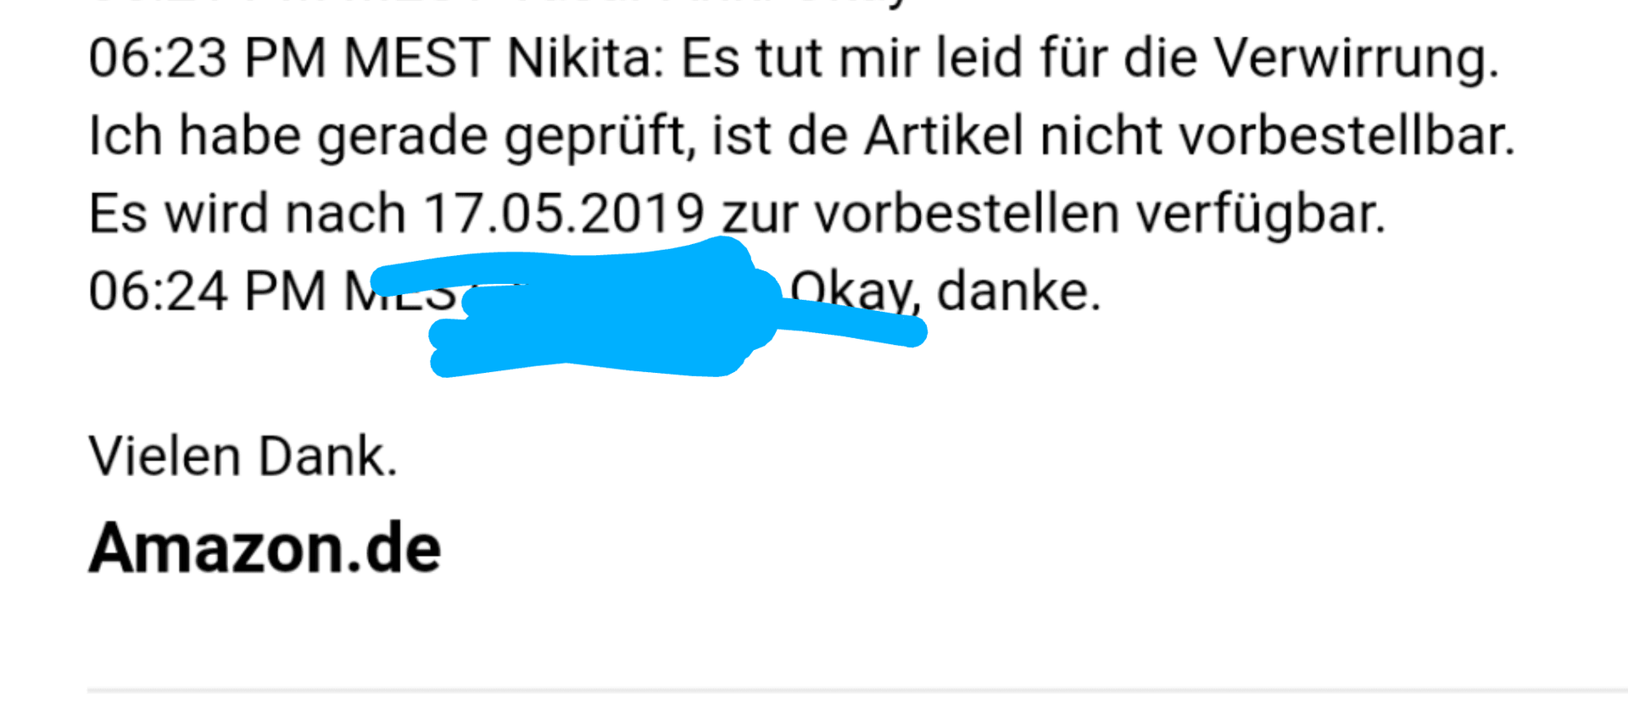Click the phrase 'Es tut mir leid'
The width and height of the screenshot is (1628, 722).
click(852, 58)
